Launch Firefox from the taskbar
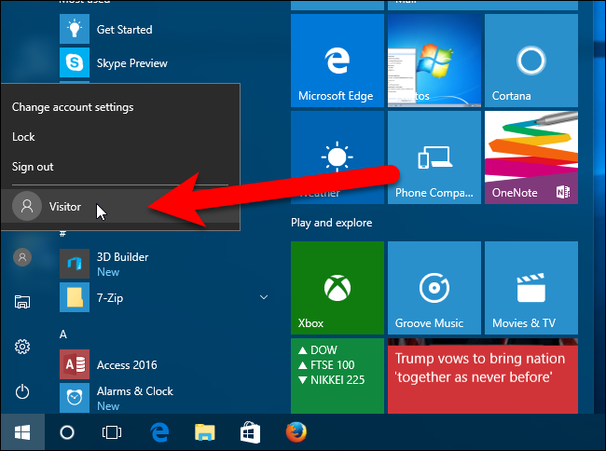 [296, 432]
